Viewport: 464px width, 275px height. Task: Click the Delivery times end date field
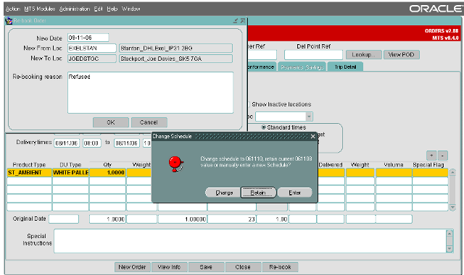pos(127,143)
